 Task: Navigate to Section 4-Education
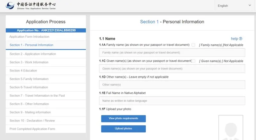23,70
